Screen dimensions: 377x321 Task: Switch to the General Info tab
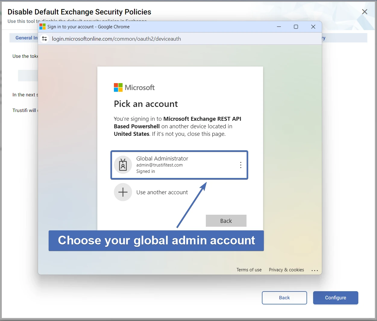click(26, 38)
